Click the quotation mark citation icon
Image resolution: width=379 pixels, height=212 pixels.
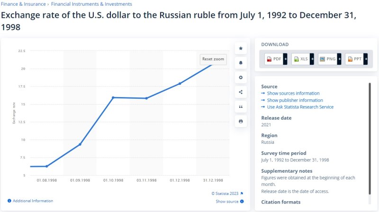241,107
